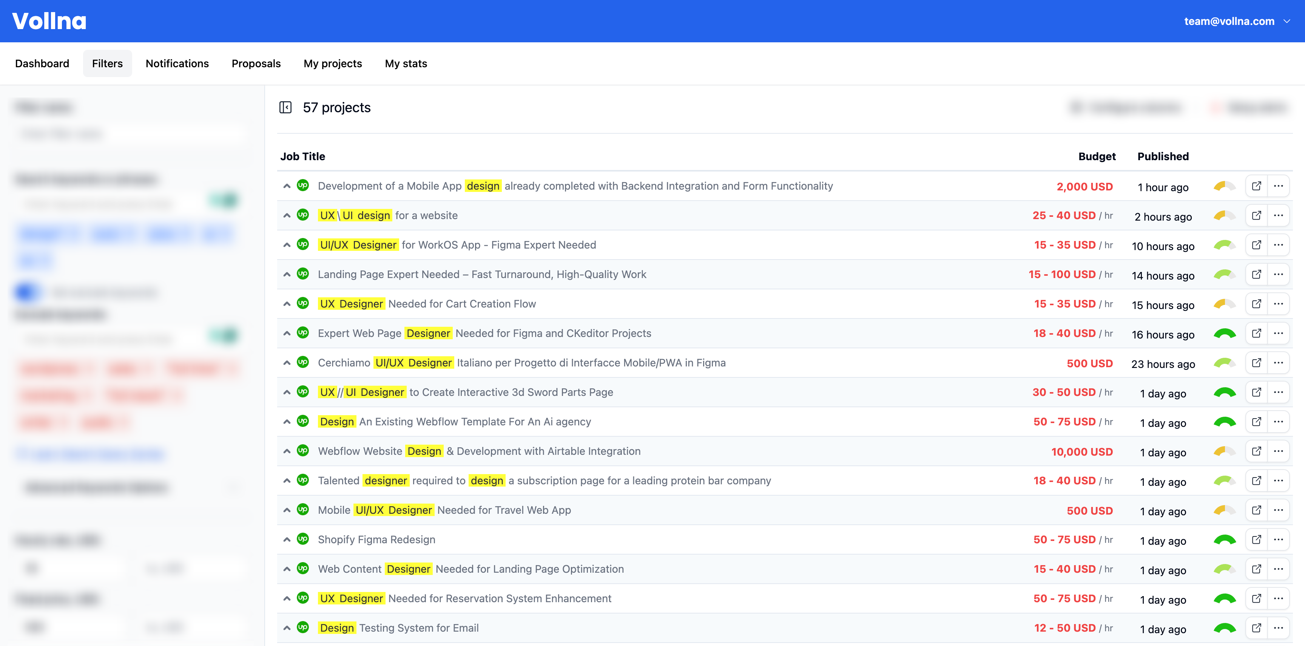1305x646 pixels.
Task: Toggle the green switch under search keywords
Action: tap(224, 201)
